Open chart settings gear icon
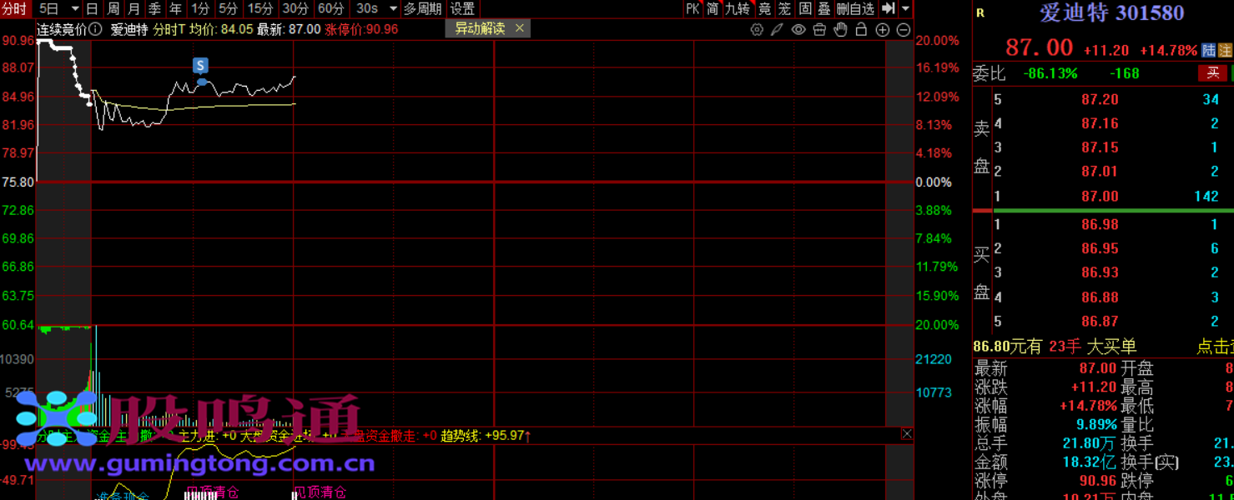The image size is (1234, 500). pyautogui.click(x=757, y=29)
